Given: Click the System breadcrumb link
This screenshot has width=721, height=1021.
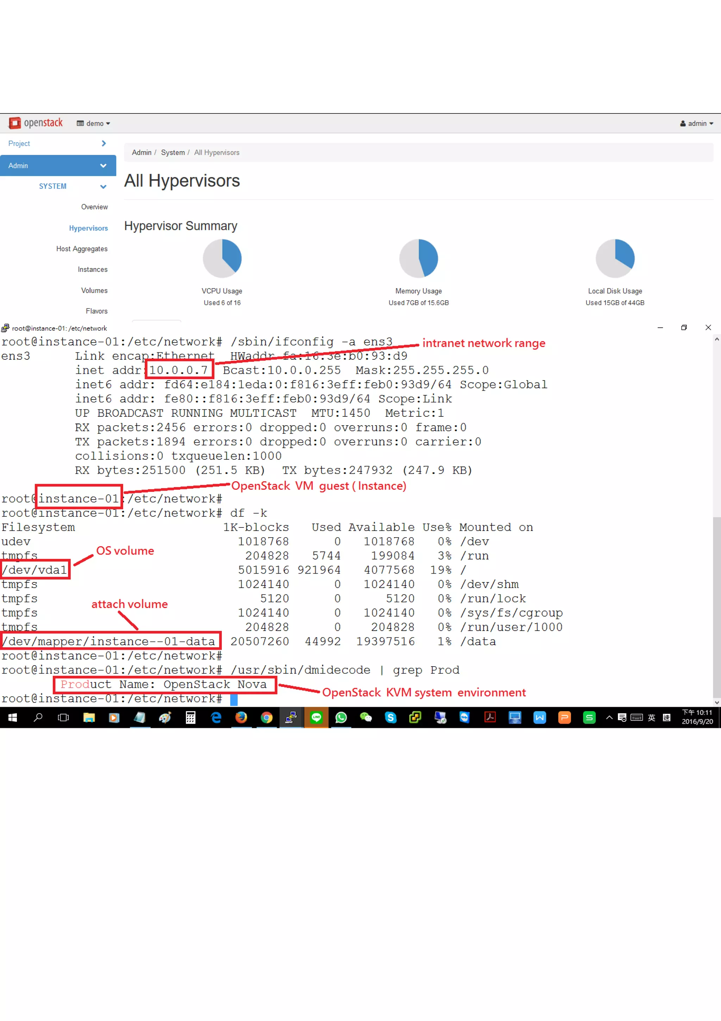Looking at the screenshot, I should coord(173,153).
